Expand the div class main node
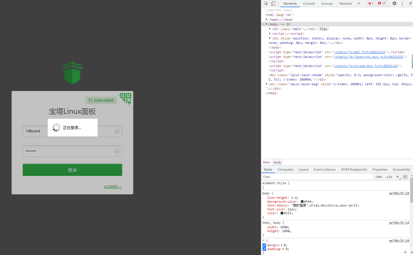 (270, 29)
